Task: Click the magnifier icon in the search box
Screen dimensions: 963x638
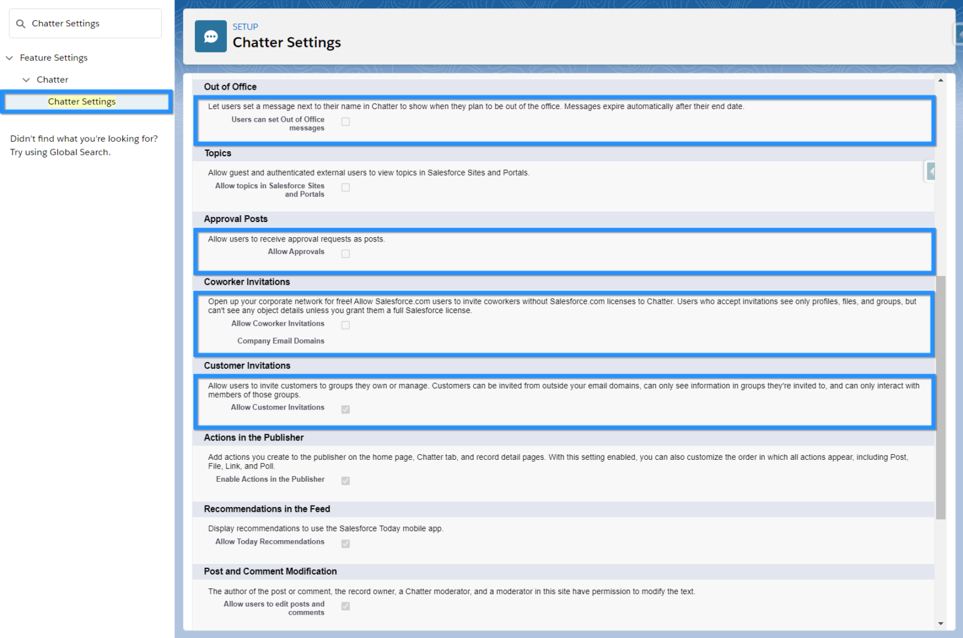Action: 21,23
